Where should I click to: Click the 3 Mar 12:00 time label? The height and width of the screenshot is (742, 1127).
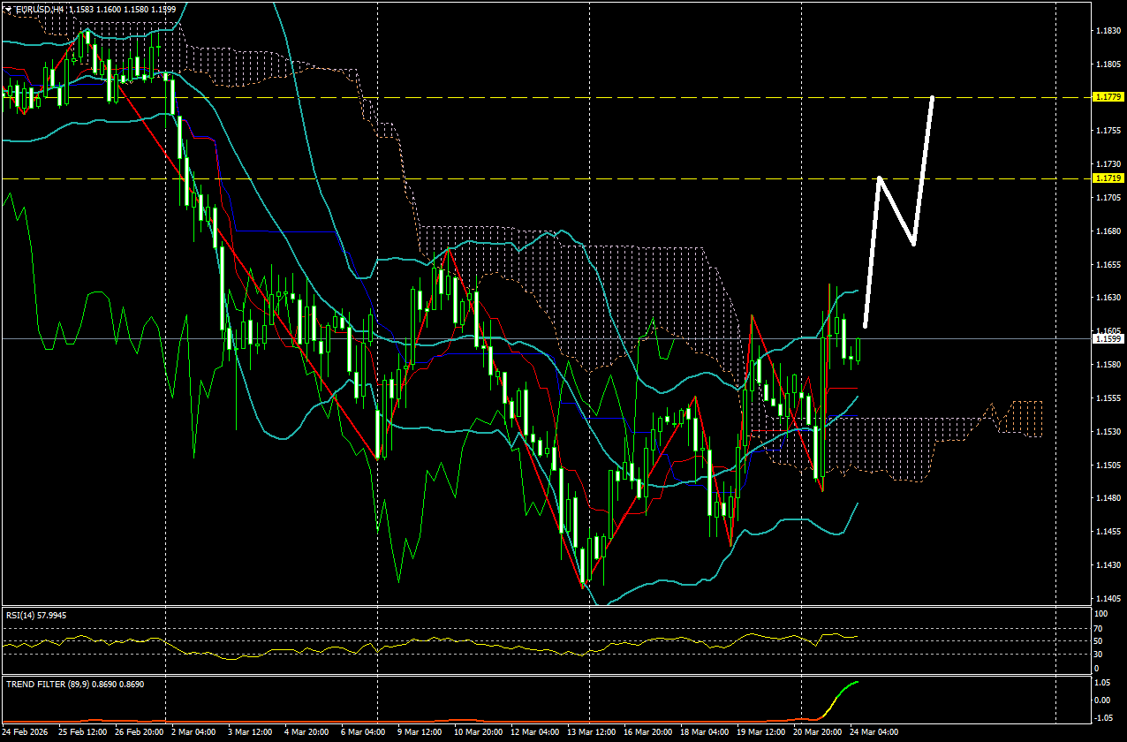[x=251, y=732]
